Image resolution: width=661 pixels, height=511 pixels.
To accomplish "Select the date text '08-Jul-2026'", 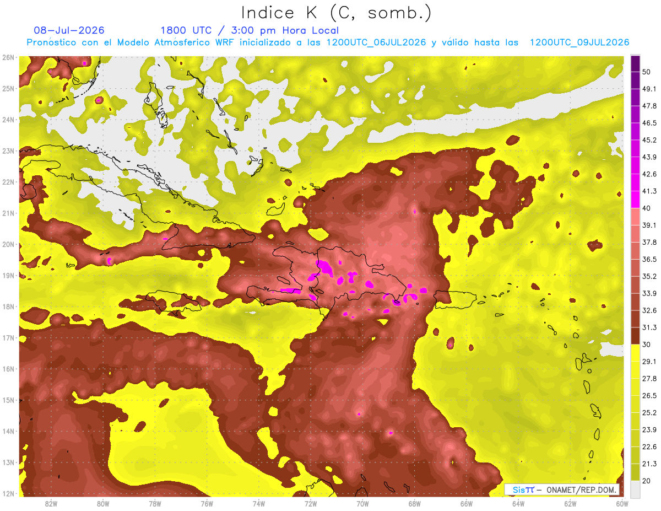I will 69,30.
